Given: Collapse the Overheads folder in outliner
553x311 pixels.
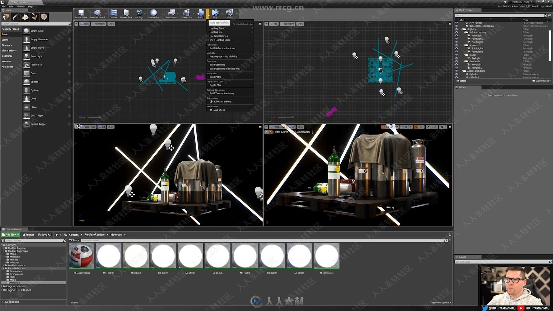Looking at the screenshot, I should click(464, 61).
